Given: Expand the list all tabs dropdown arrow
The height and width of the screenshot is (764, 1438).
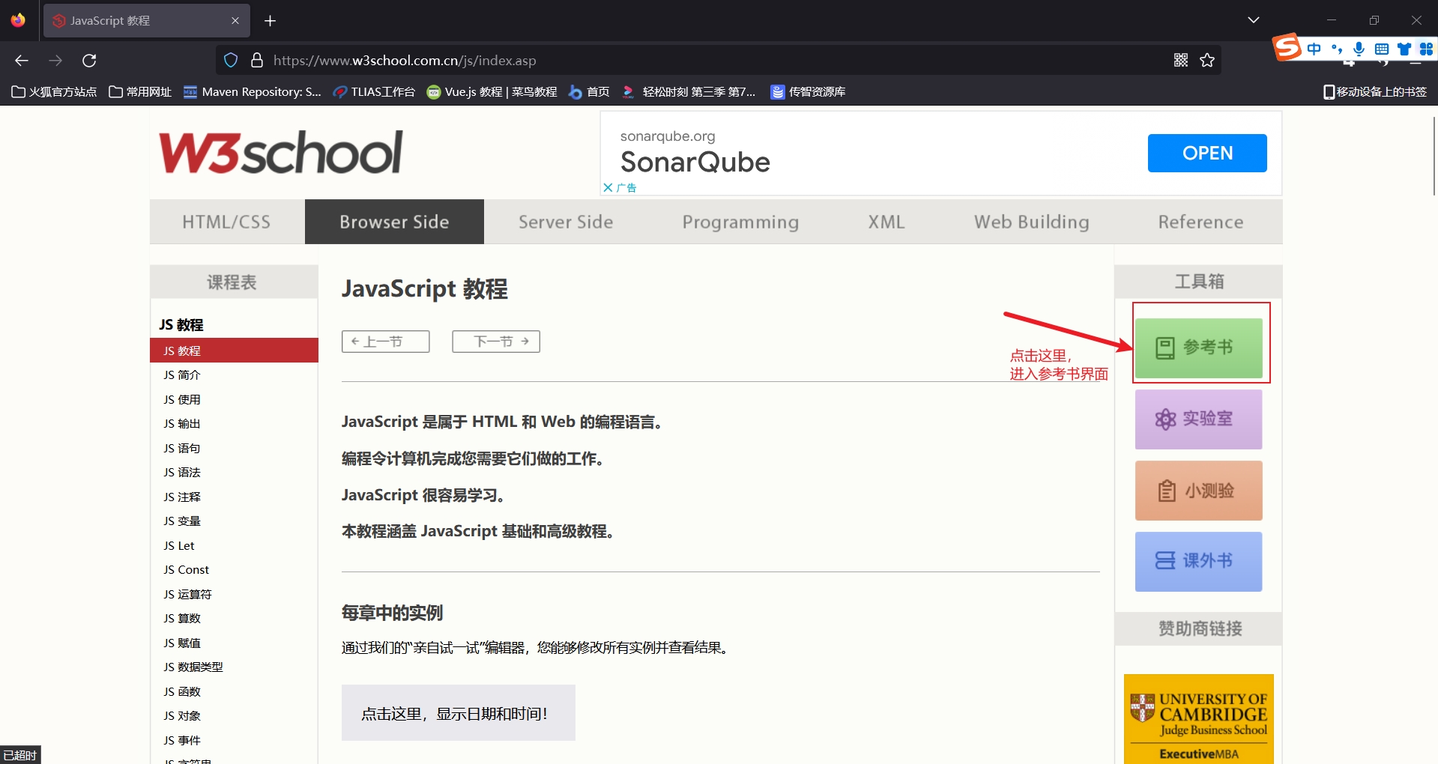Looking at the screenshot, I should 1253,20.
